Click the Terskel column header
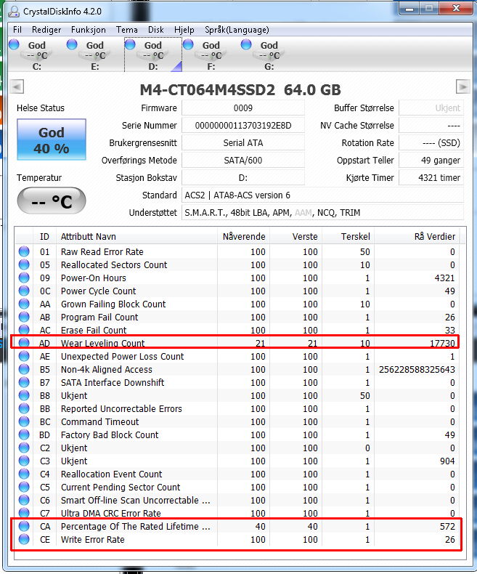This screenshot has height=574, width=477. (348, 236)
